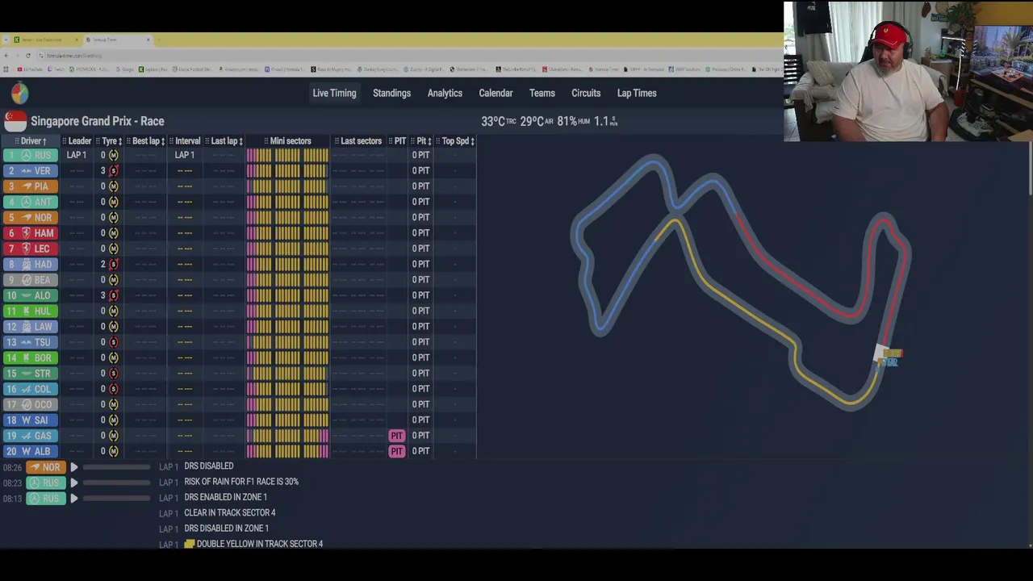The width and height of the screenshot is (1033, 581).
Task: Click the soft tyre icon in VER's row
Action: pyautogui.click(x=113, y=170)
